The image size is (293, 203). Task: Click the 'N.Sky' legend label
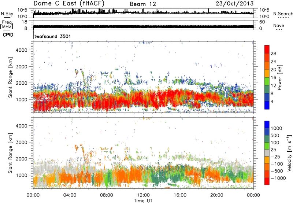[7, 14]
